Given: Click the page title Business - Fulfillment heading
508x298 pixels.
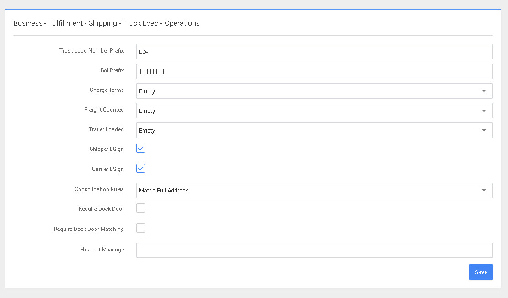Looking at the screenshot, I should (107, 23).
